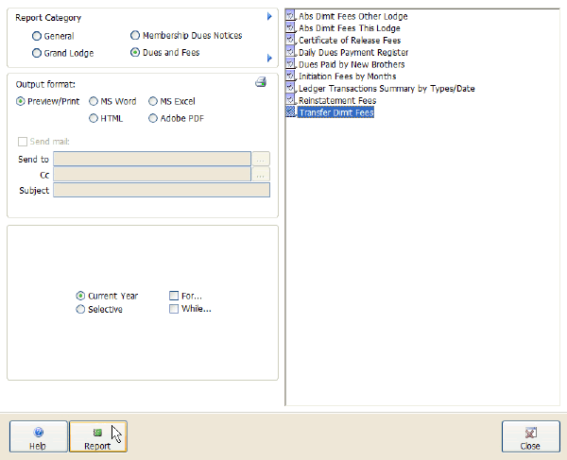Choose the Adobe PDF output format
Image resolution: width=567 pixels, height=460 pixels.
click(153, 118)
